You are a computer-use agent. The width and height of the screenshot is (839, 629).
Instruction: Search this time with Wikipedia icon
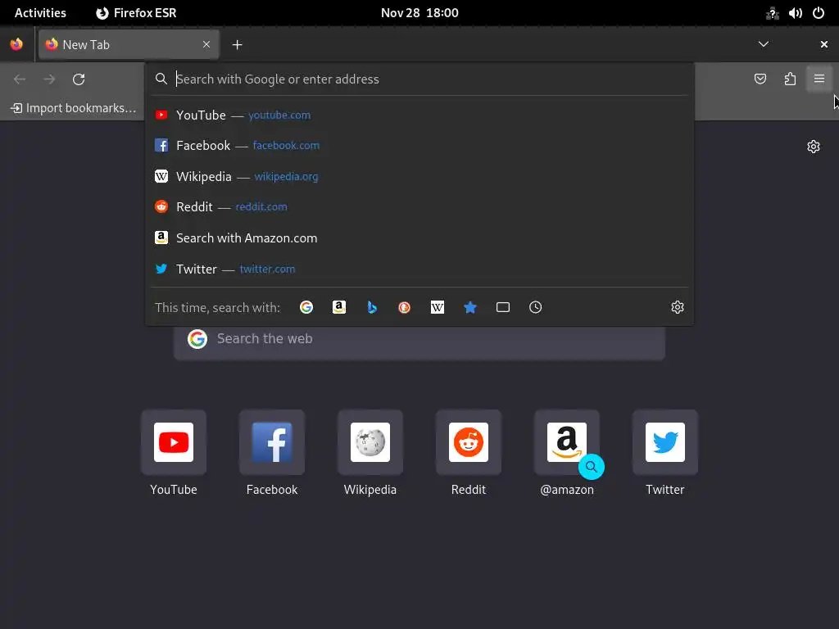(438, 307)
